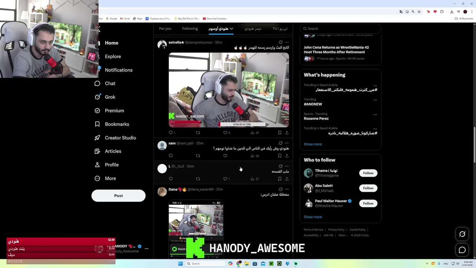Open the #ANDNEW trend
476x268 pixels.
313,104
